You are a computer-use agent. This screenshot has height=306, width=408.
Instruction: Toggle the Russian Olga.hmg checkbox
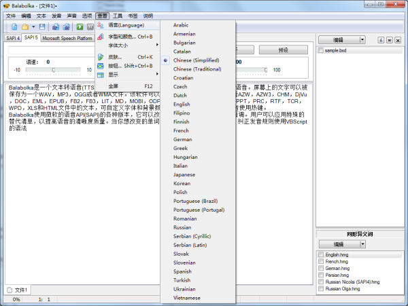(321, 288)
